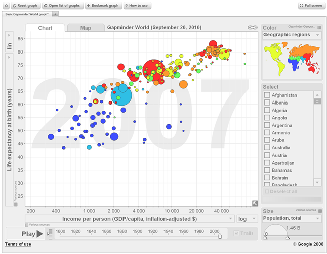
Task: Check the Albania checkbox
Action: [267, 103]
